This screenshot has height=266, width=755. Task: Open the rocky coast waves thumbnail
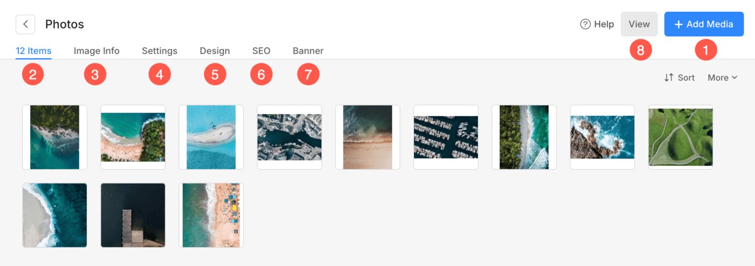(x=602, y=137)
